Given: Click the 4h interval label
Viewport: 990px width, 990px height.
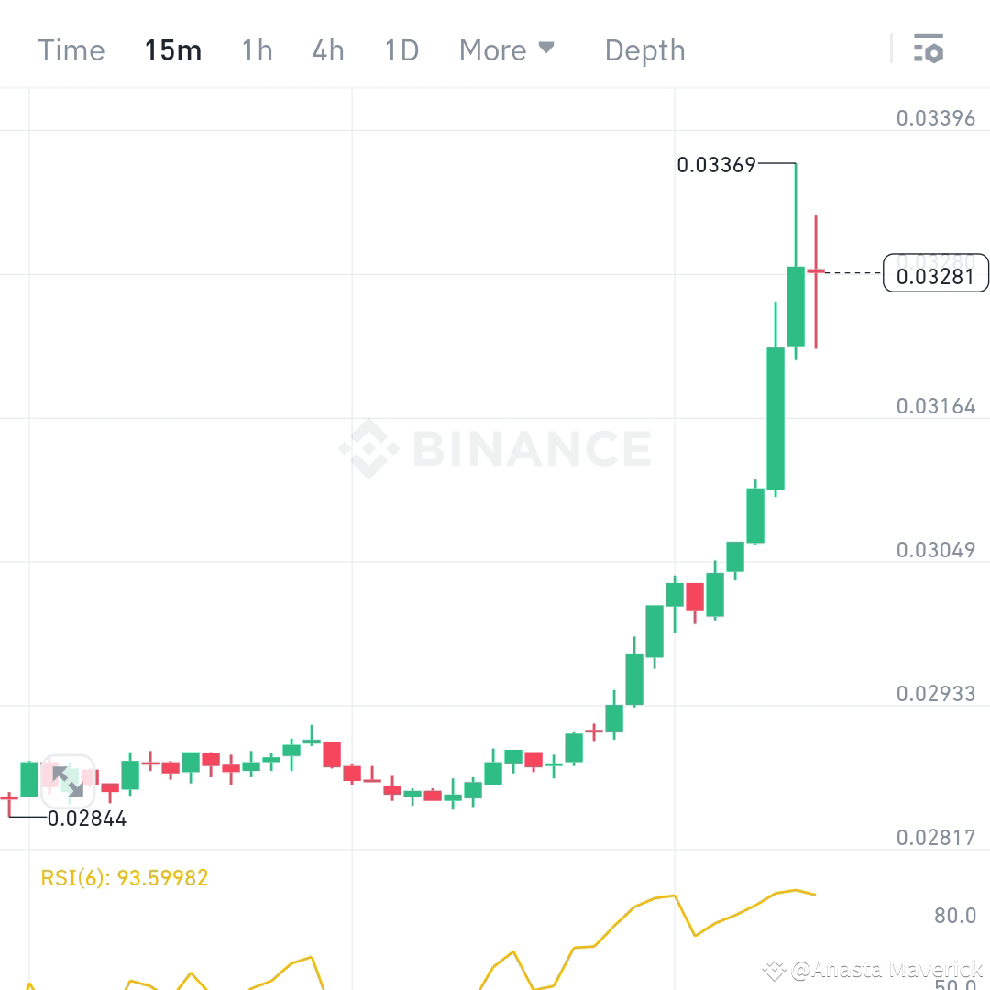Looking at the screenshot, I should tap(327, 50).
